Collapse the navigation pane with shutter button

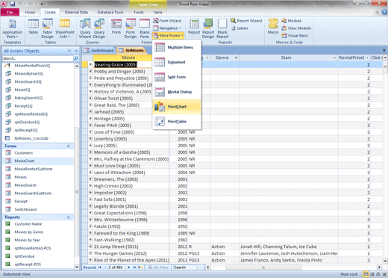click(76, 51)
